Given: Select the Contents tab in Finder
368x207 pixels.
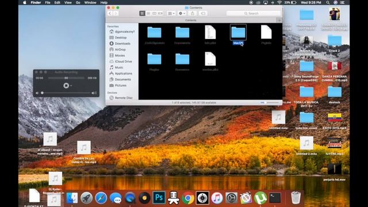Looking at the screenshot, I should click(x=191, y=21).
